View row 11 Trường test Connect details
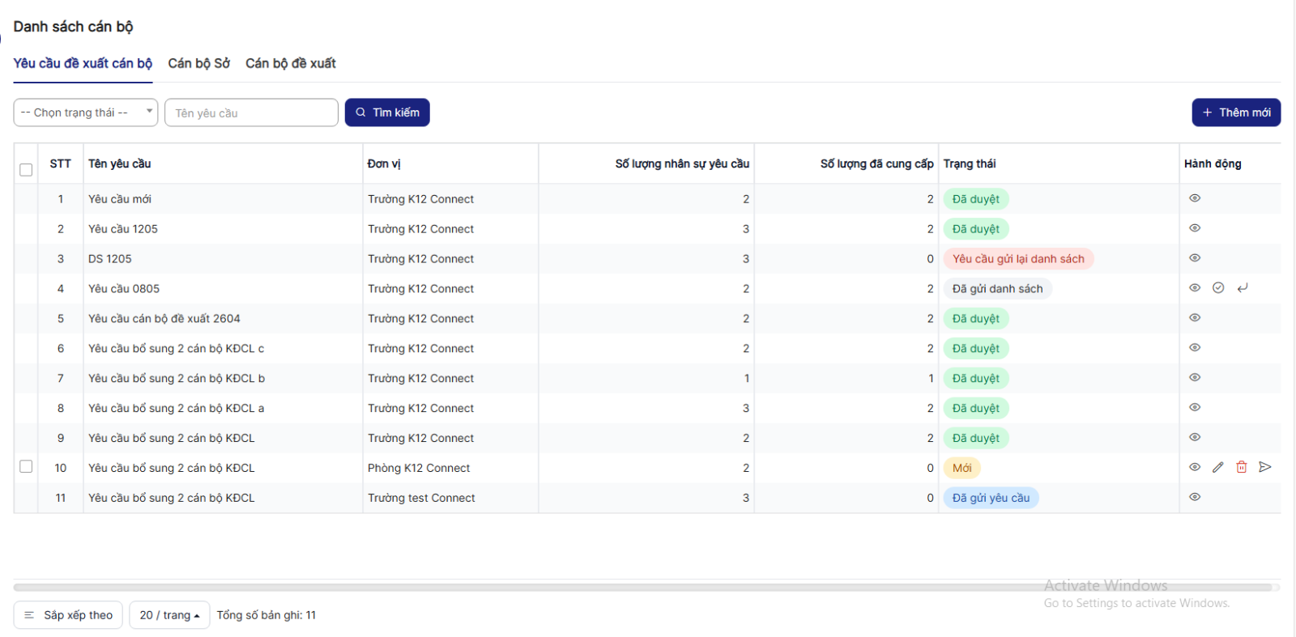Screen dimensions: 1296x637 coord(1194,497)
